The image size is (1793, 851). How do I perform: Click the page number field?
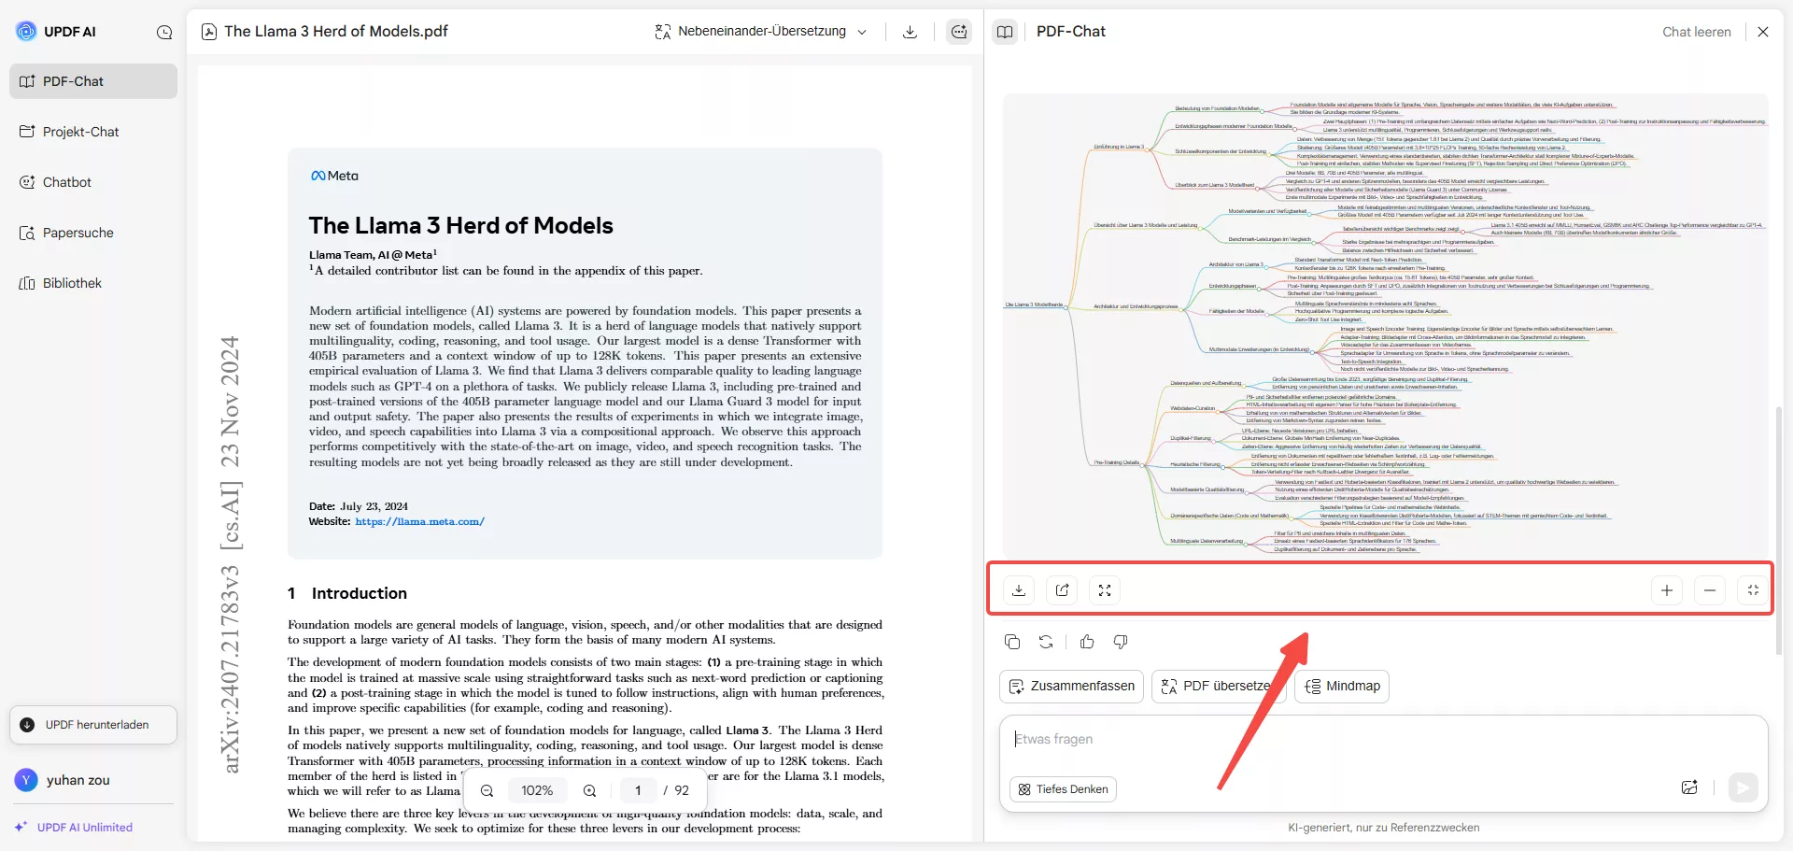point(638,790)
